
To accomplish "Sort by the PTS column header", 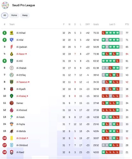I will 127,24.
